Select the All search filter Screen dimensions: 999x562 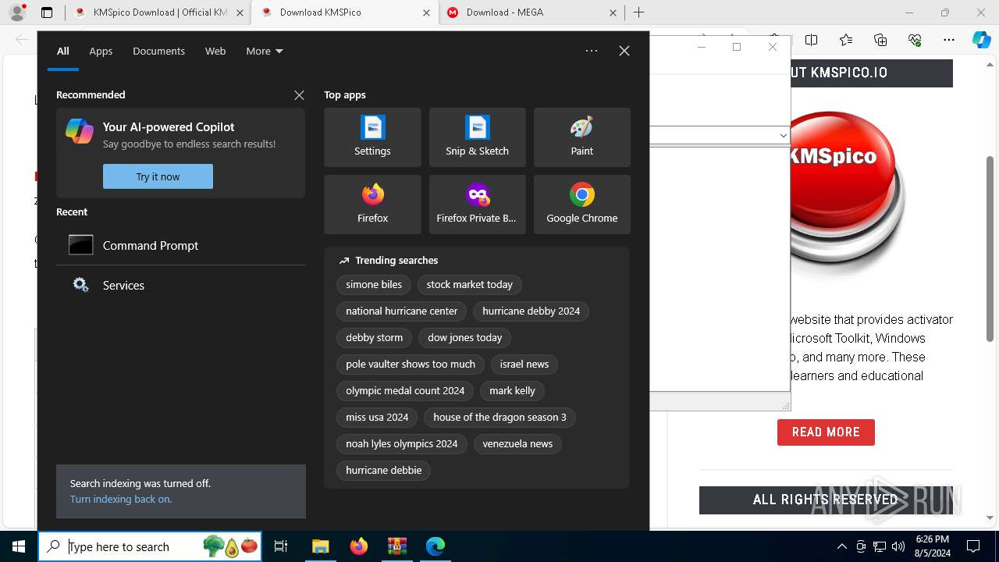(63, 51)
